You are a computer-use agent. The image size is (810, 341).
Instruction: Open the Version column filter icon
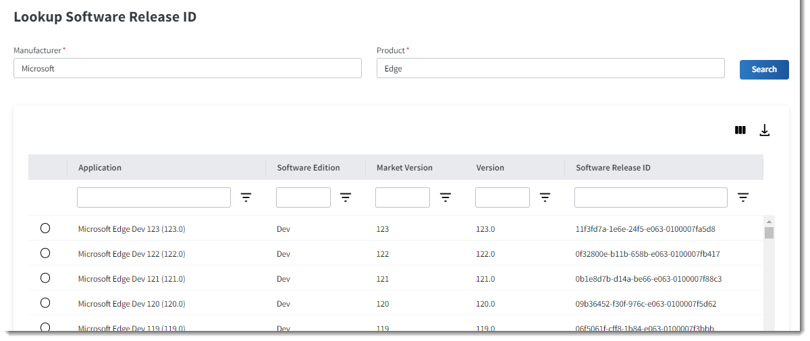click(x=545, y=197)
